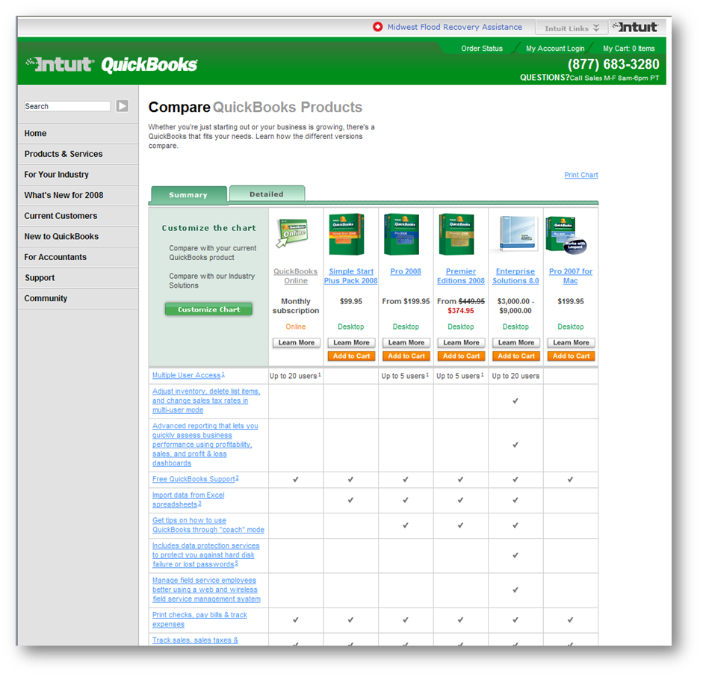
Task: Select the Summary tab
Action: click(x=188, y=195)
